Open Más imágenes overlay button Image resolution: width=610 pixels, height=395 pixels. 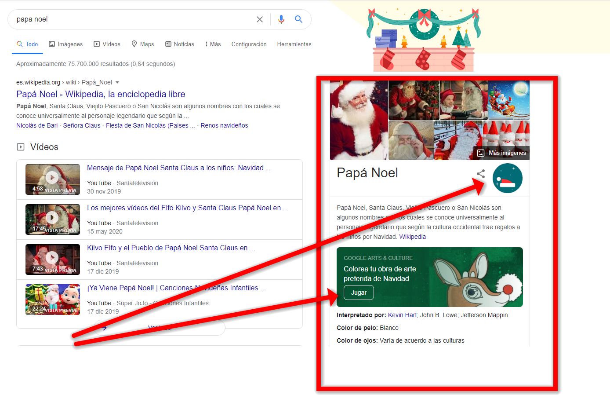pos(502,153)
